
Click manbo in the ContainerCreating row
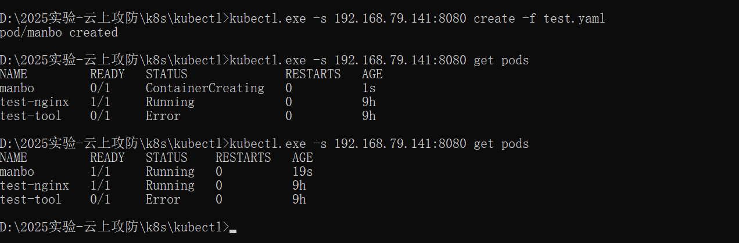(17, 88)
